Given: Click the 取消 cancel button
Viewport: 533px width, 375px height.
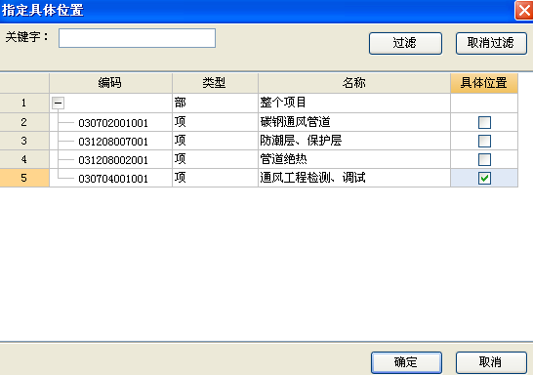Looking at the screenshot, I should pyautogui.click(x=491, y=362).
